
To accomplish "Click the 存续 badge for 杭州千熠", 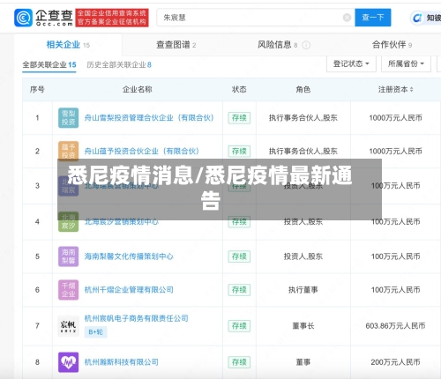I will [x=239, y=290].
